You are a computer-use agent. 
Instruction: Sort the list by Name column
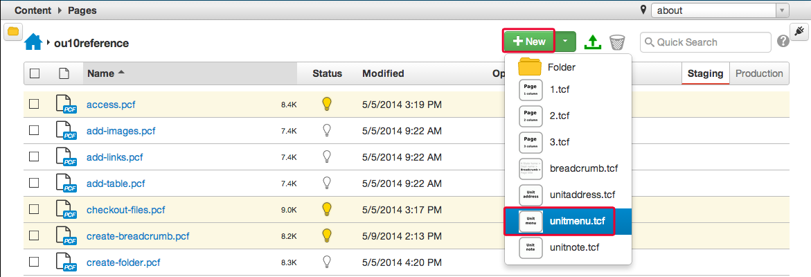coord(101,73)
